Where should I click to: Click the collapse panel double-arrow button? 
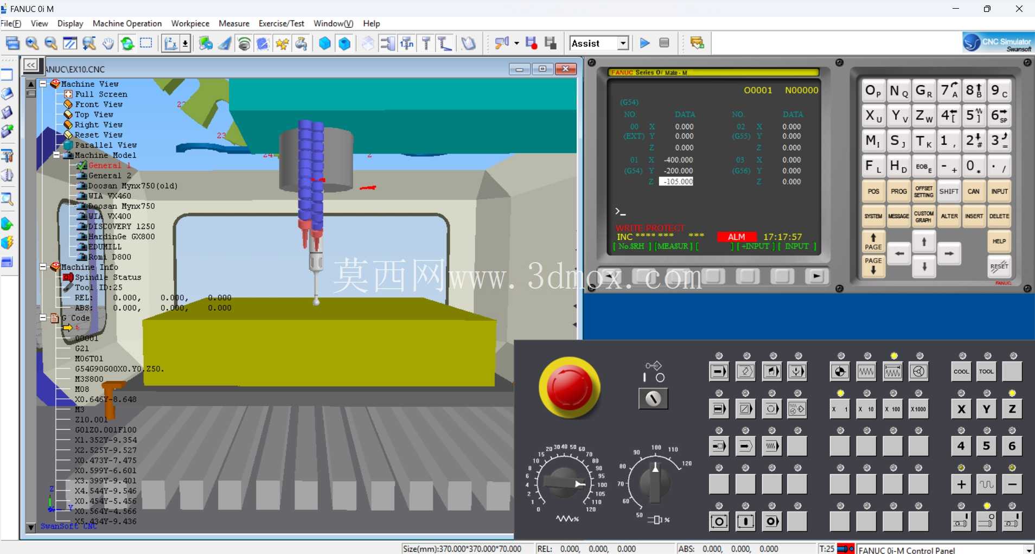[31, 65]
